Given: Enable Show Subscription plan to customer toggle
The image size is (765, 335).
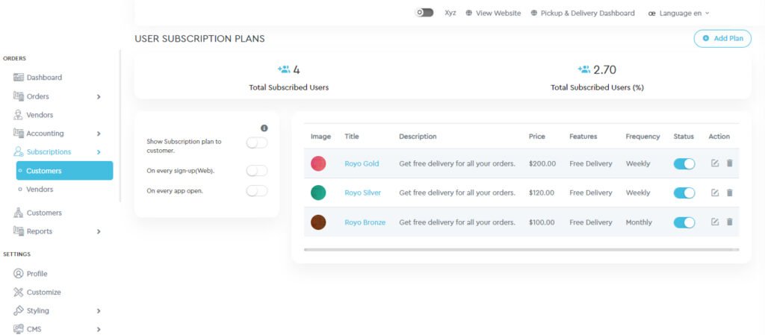Looking at the screenshot, I should pyautogui.click(x=256, y=143).
